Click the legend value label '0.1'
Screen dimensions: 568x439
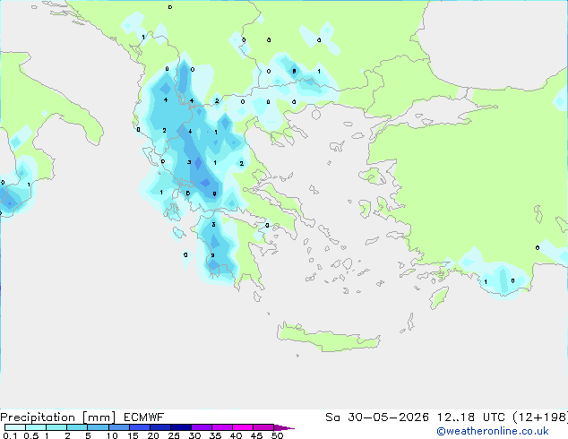click(x=10, y=435)
